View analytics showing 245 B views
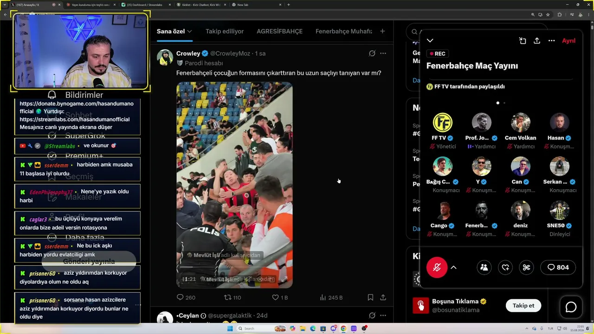 [x=331, y=297]
